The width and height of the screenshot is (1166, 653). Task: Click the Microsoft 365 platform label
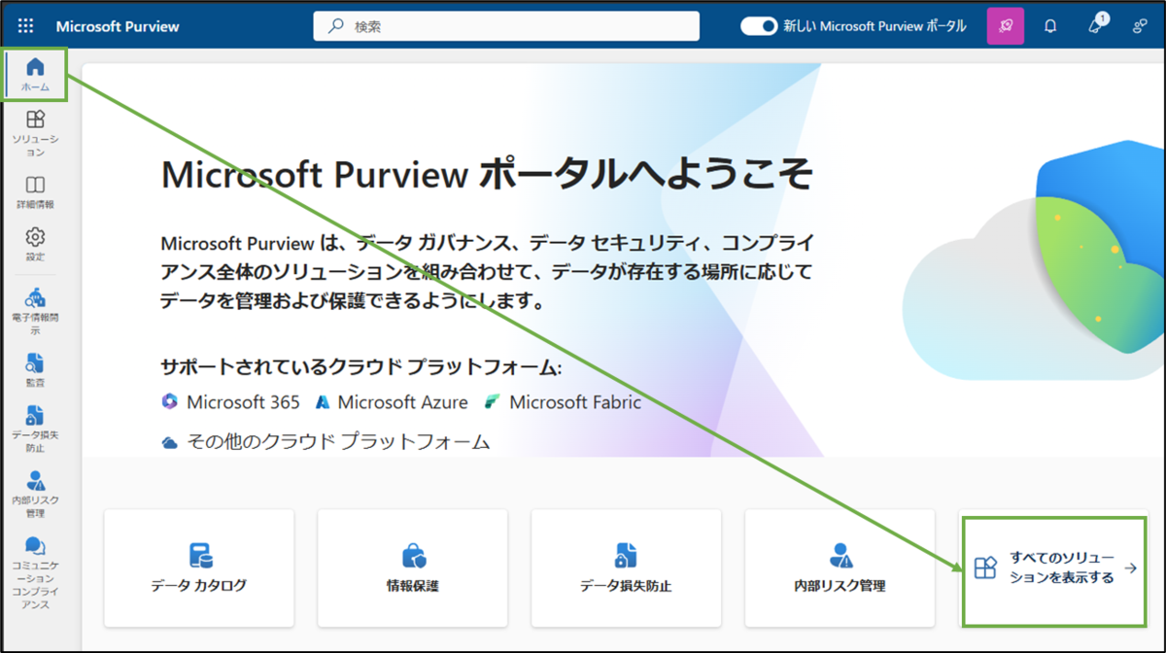click(243, 402)
